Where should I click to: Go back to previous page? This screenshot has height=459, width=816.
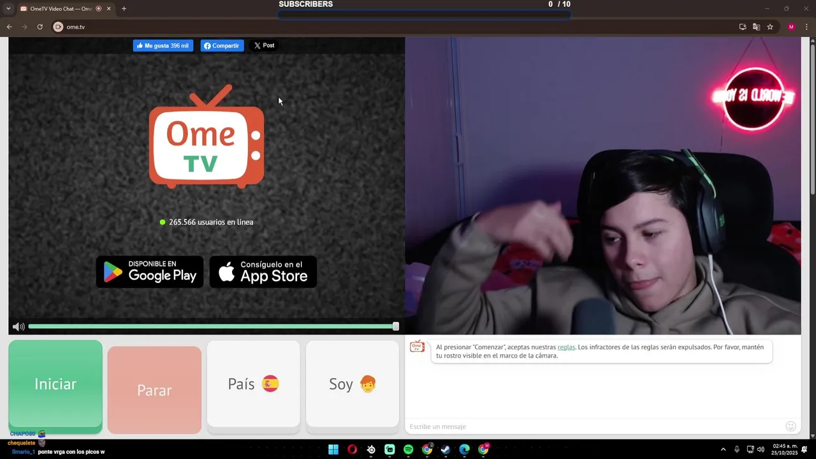[x=9, y=27]
